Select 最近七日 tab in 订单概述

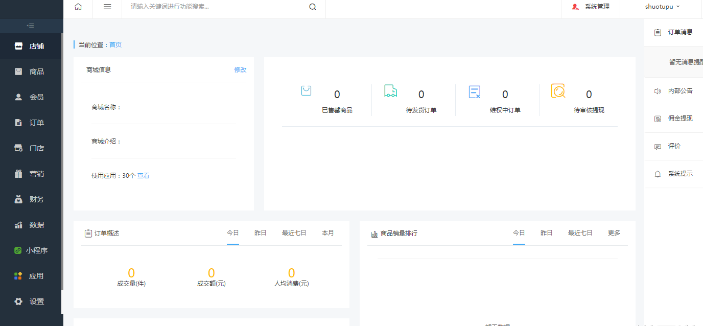[x=294, y=233]
